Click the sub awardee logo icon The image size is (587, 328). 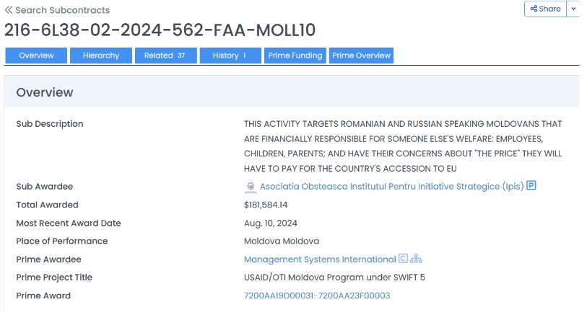click(x=251, y=187)
